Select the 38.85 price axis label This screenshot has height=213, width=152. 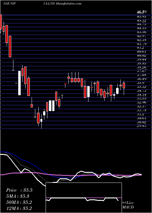tap(142, 63)
